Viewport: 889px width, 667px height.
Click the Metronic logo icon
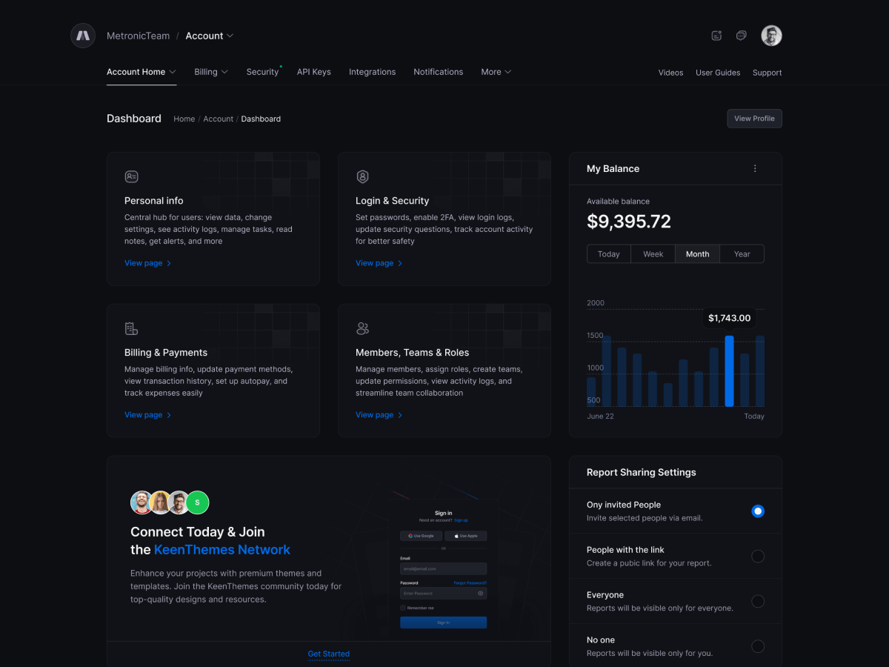(x=83, y=36)
